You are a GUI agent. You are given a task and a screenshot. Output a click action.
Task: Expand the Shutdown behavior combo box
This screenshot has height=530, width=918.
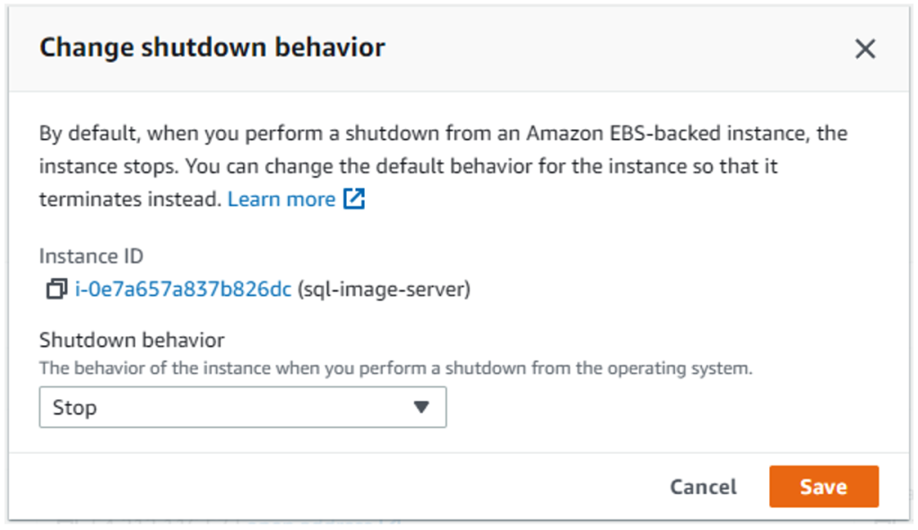tap(242, 407)
